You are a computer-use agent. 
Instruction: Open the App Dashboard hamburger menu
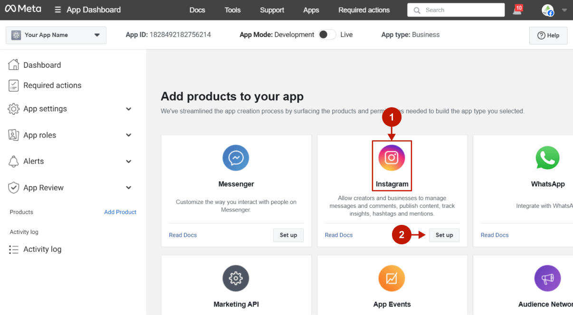click(58, 10)
